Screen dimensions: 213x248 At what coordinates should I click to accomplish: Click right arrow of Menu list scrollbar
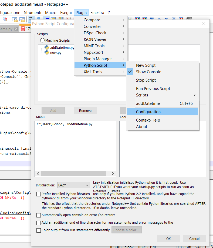113,173
